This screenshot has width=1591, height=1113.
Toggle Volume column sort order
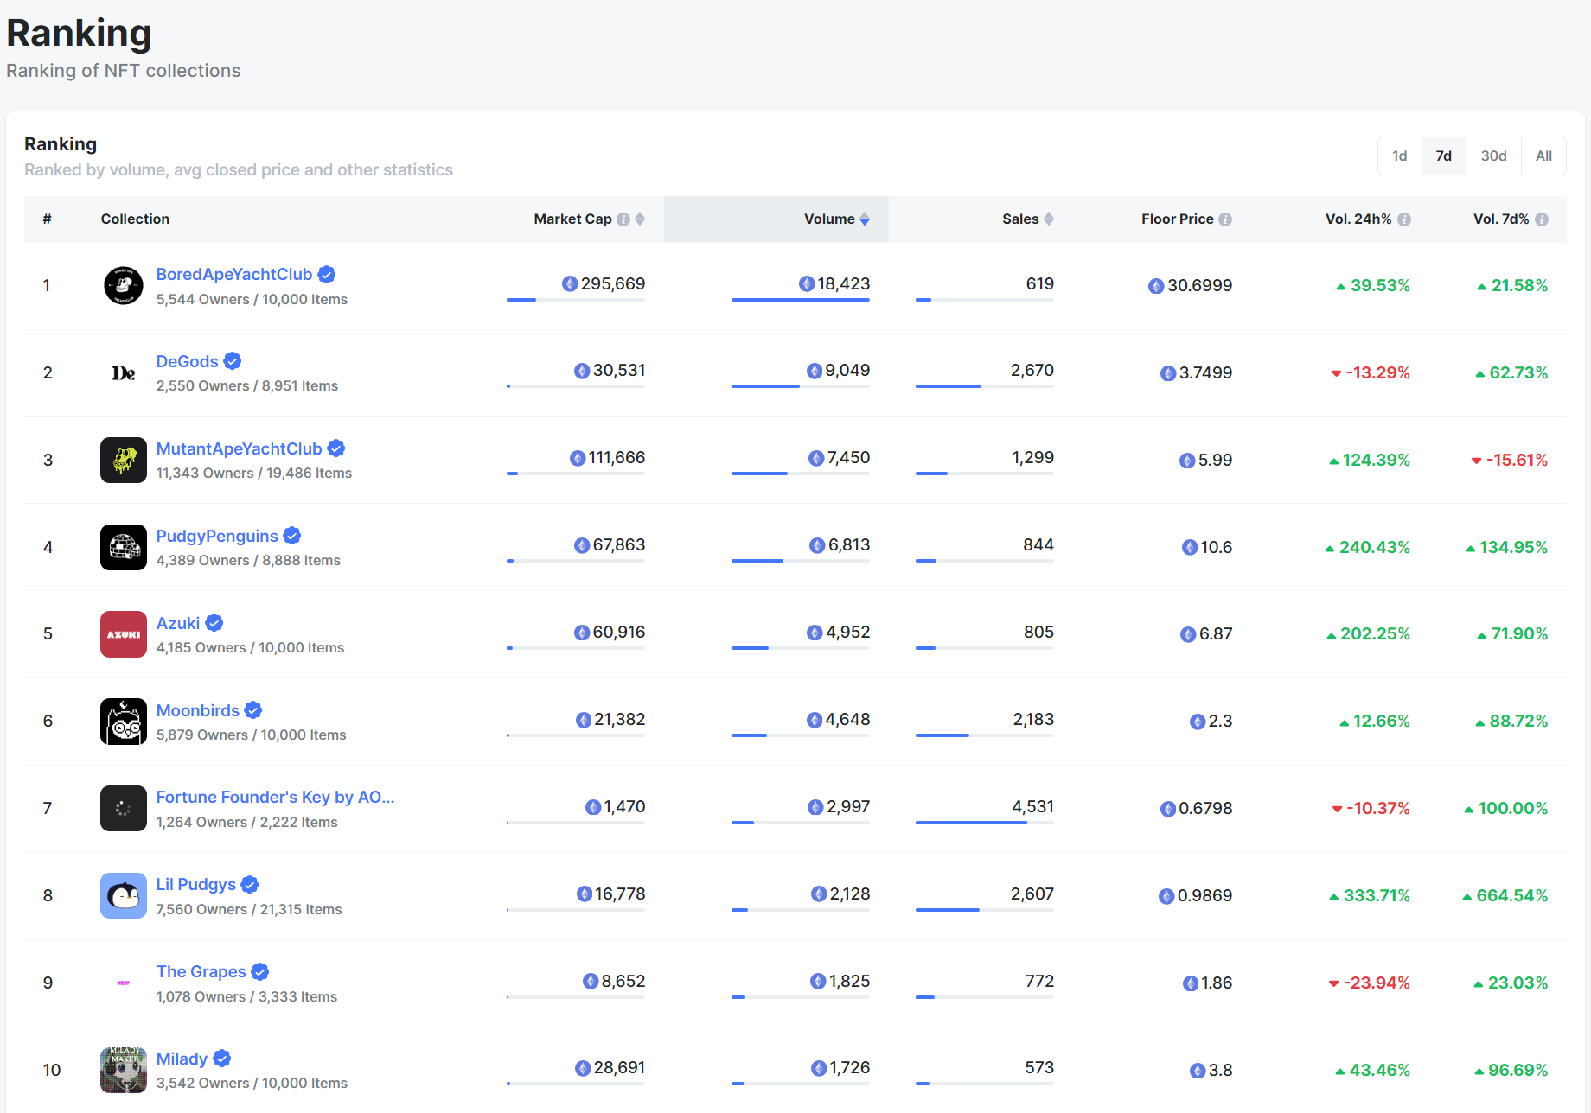point(865,219)
